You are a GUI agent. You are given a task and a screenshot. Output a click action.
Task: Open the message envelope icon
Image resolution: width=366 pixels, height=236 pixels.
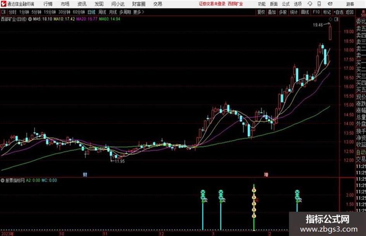(x=330, y=4)
